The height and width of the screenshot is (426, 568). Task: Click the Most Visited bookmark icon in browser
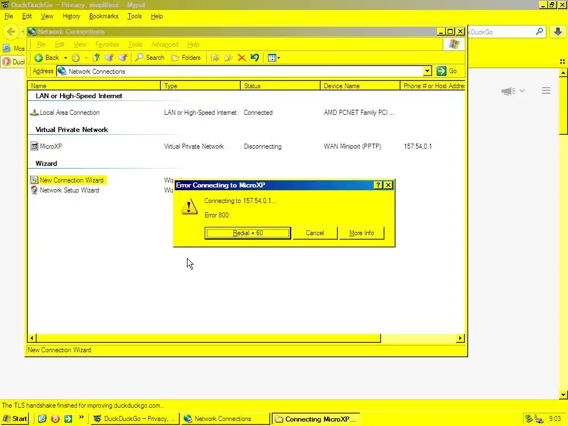(x=7, y=48)
